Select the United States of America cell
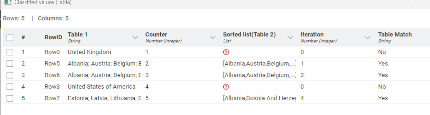 (x=105, y=87)
